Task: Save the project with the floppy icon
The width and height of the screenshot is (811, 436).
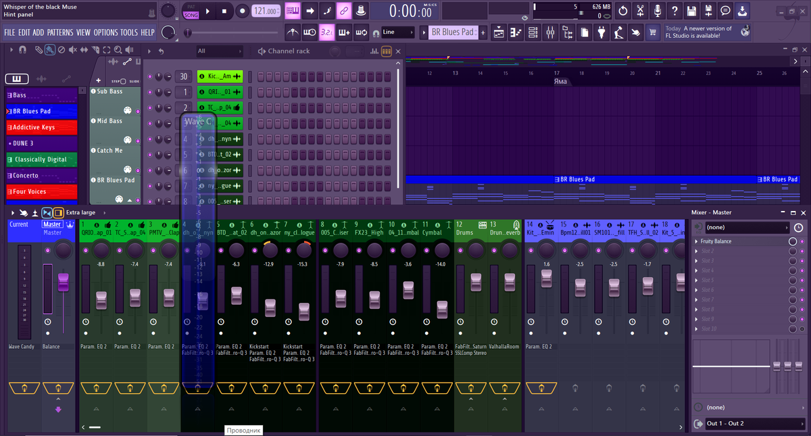Action: coord(692,11)
